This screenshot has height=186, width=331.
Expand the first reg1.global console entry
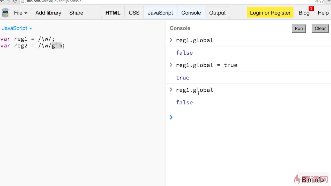[x=171, y=40]
